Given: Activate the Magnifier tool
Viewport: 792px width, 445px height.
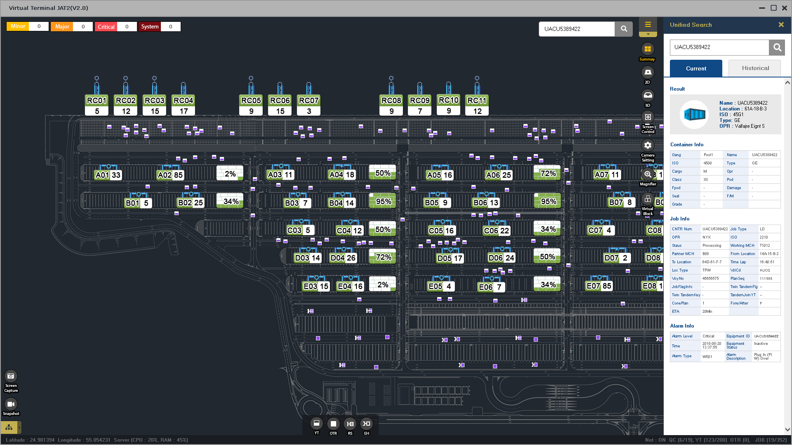Looking at the screenshot, I should point(648,174).
